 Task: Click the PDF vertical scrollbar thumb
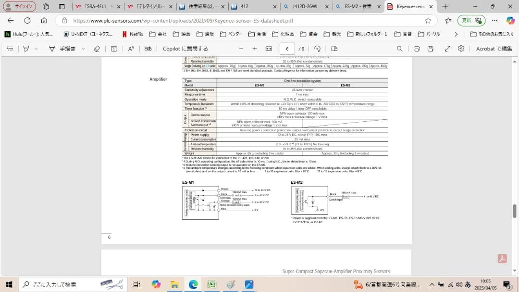tap(514, 211)
